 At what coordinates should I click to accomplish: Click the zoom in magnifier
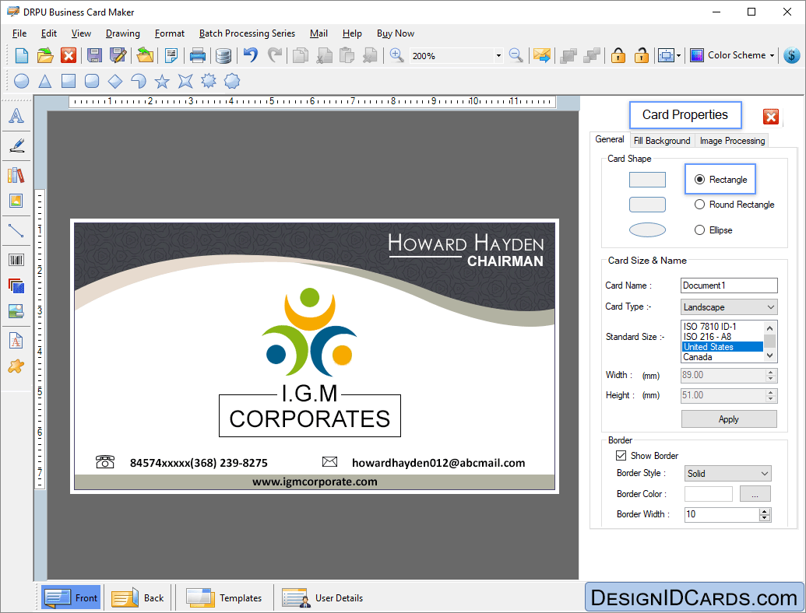[396, 55]
